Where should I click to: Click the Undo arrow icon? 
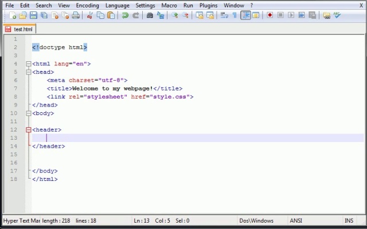(125, 15)
